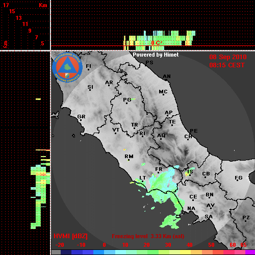Screen dimensions: 255x255
Task: Click the '17' altitude scale label
Action: (6, 5)
